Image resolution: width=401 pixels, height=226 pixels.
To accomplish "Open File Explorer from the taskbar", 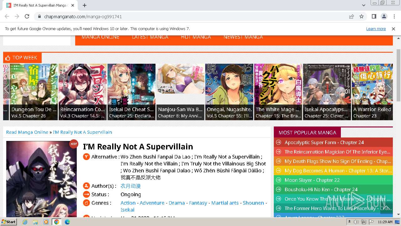I will (x=35, y=222).
